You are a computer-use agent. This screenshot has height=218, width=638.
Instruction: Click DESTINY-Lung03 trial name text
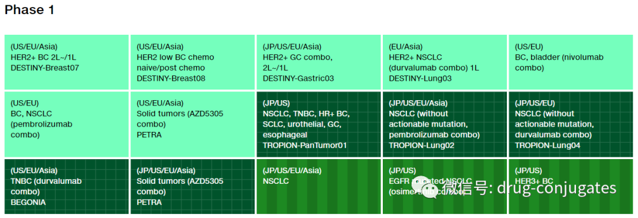tap(421, 78)
